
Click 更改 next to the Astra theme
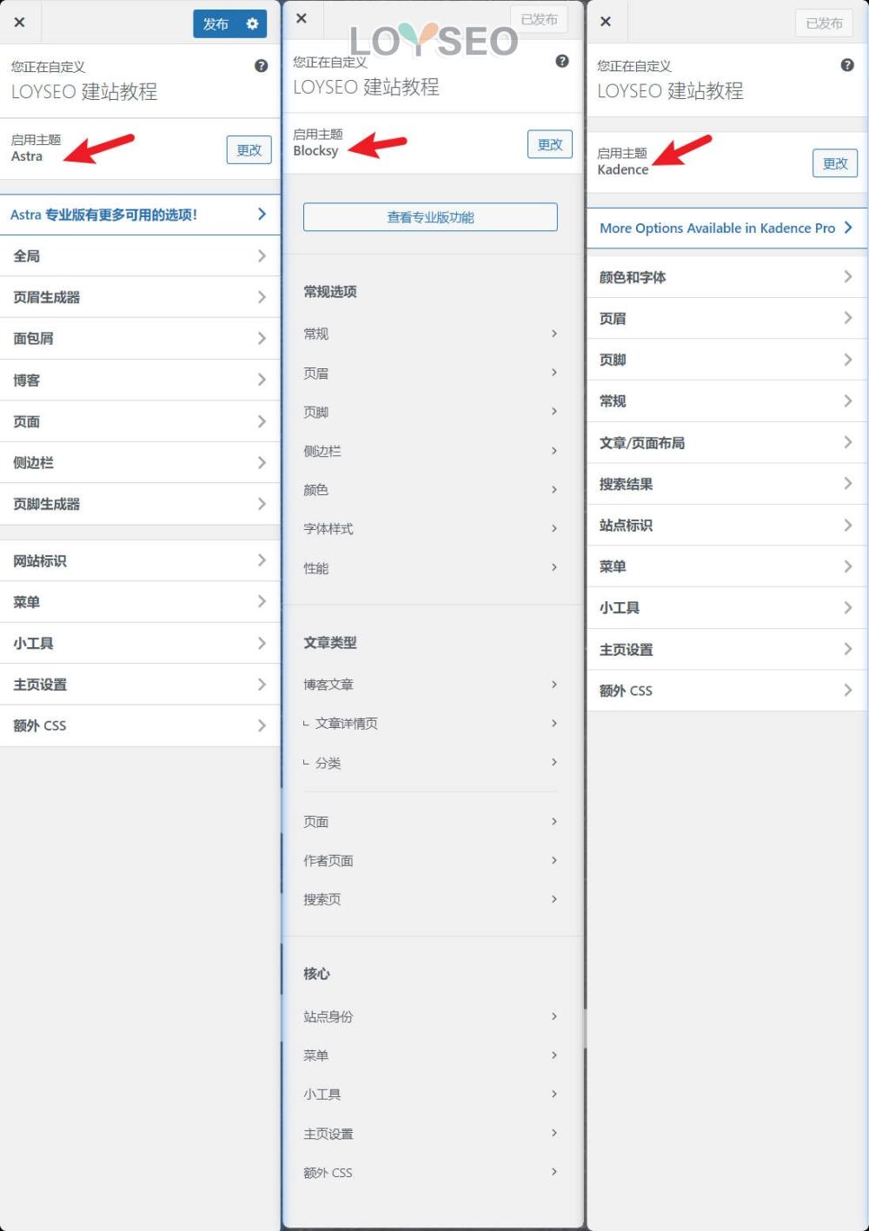pyautogui.click(x=249, y=149)
